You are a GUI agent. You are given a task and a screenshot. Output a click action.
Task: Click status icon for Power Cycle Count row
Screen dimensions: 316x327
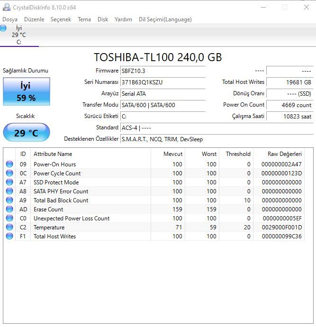point(9,173)
